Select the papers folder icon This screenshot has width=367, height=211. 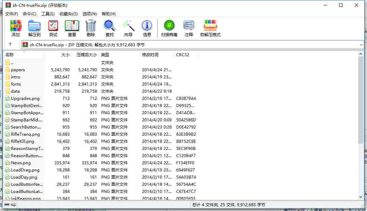coord(8,70)
